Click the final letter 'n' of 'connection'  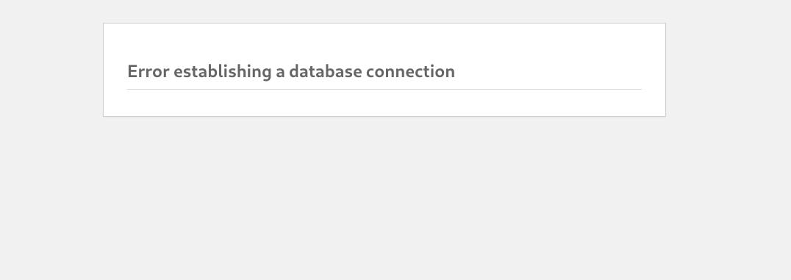pos(449,73)
